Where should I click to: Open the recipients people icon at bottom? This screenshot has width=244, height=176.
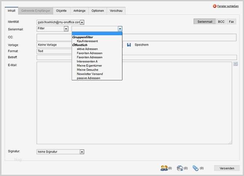164,168
